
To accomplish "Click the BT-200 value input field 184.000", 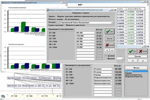I will 85,36.
